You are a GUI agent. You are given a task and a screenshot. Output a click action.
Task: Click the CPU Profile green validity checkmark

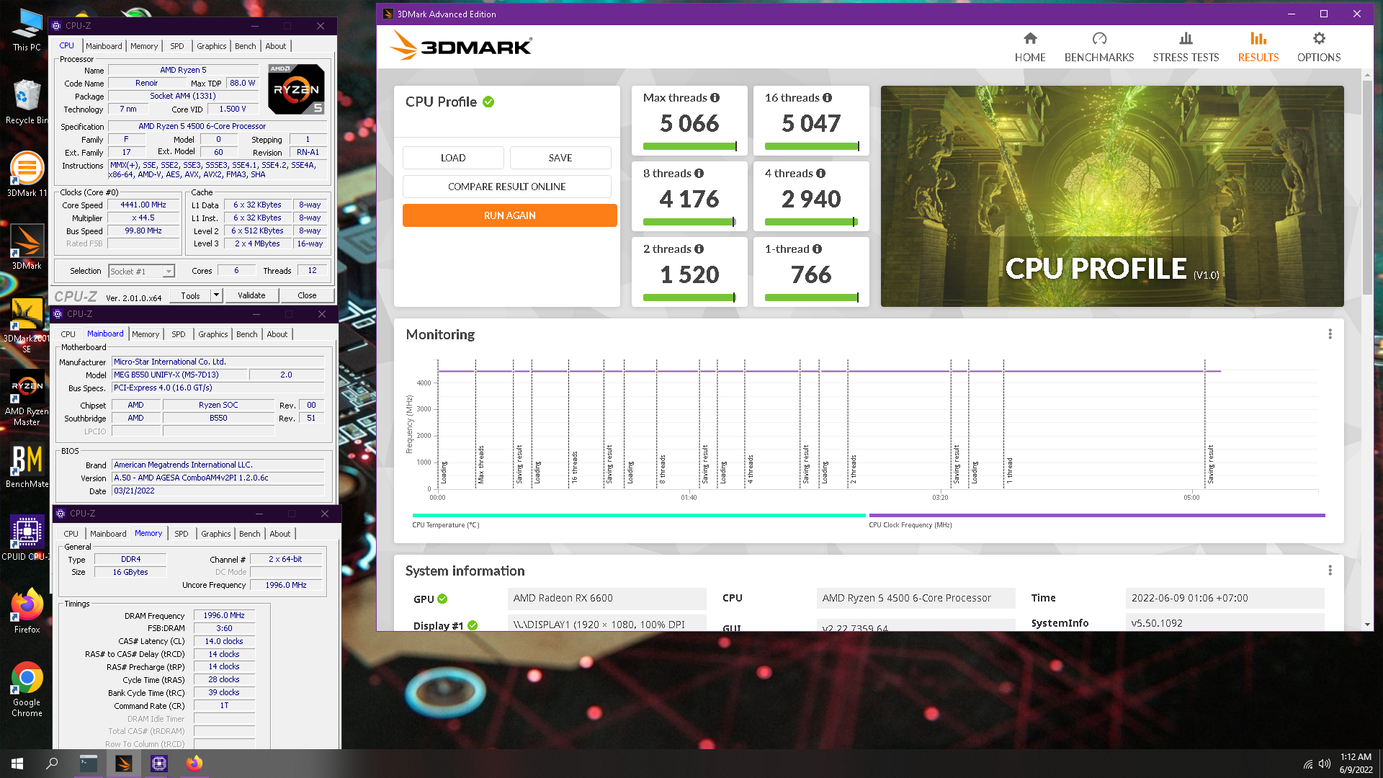tap(488, 102)
